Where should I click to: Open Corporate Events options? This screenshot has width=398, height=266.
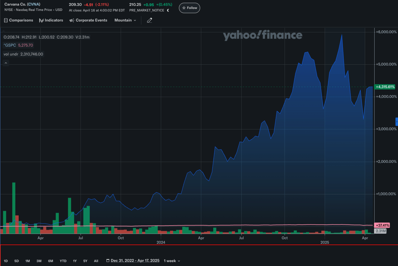coord(88,20)
